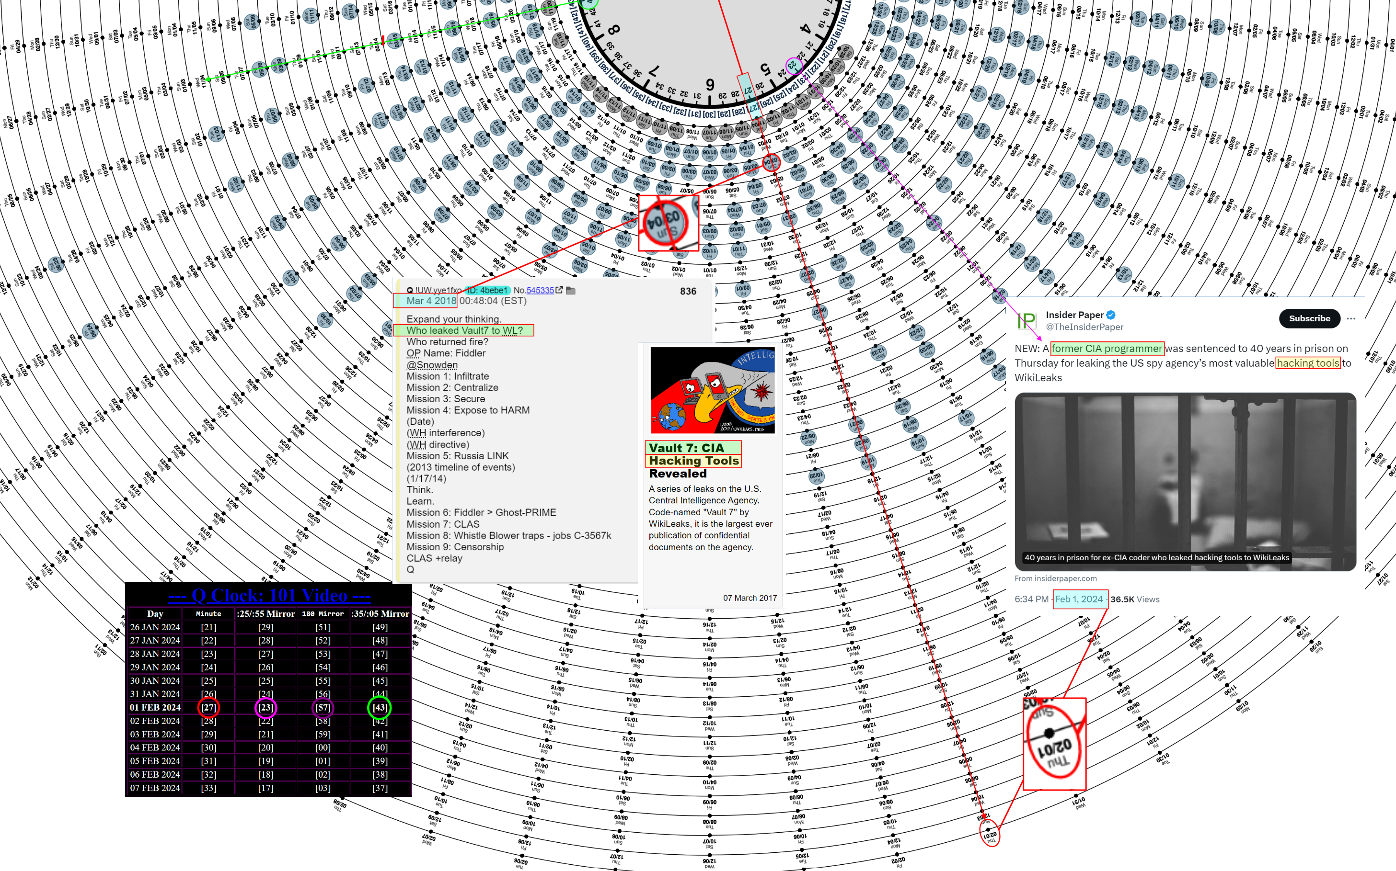This screenshot has width=1396, height=871.
Task: Click the :35/:05 Mirror column header
Action: pyautogui.click(x=381, y=614)
